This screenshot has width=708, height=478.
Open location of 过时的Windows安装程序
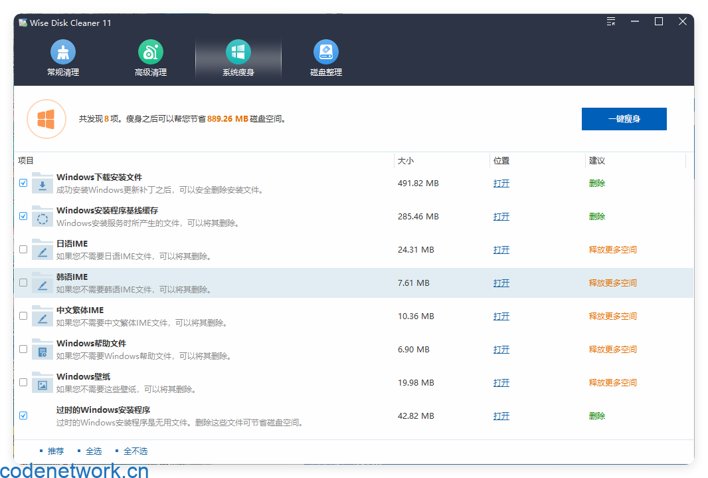click(501, 416)
